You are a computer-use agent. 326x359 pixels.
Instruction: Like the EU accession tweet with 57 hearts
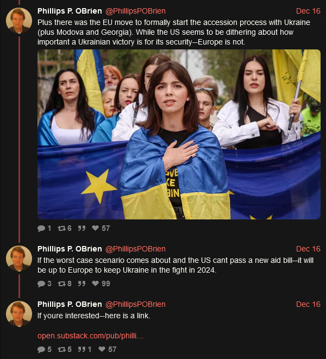coord(95,228)
